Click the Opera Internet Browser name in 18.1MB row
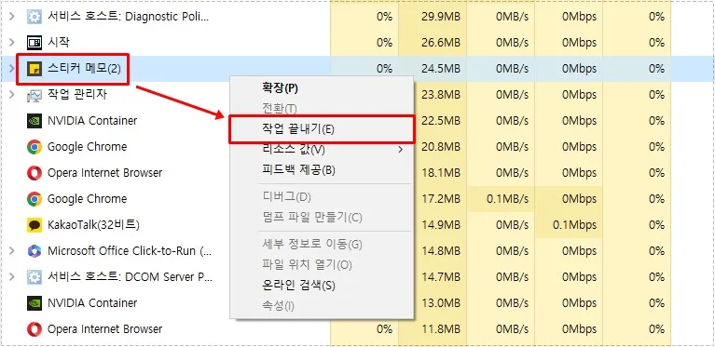Screen dimensions: 715x347 coord(105,173)
